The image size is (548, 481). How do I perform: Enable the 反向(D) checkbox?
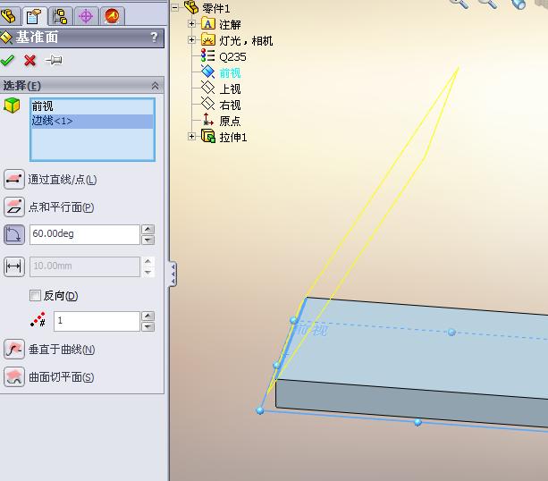35,296
